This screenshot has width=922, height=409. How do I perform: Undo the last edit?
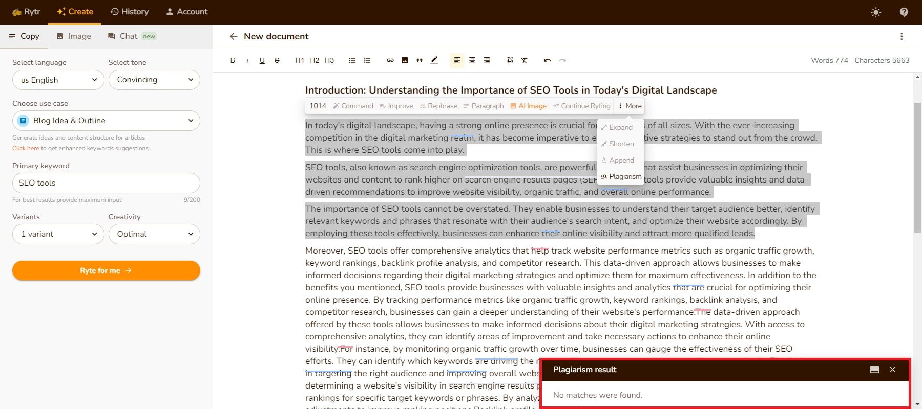click(547, 60)
